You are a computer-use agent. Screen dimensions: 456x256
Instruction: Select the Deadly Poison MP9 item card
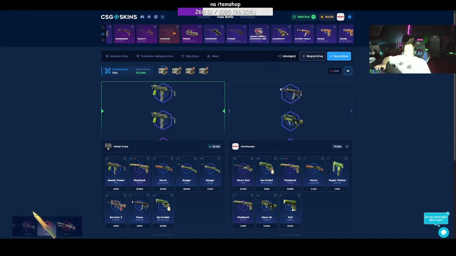click(x=116, y=174)
